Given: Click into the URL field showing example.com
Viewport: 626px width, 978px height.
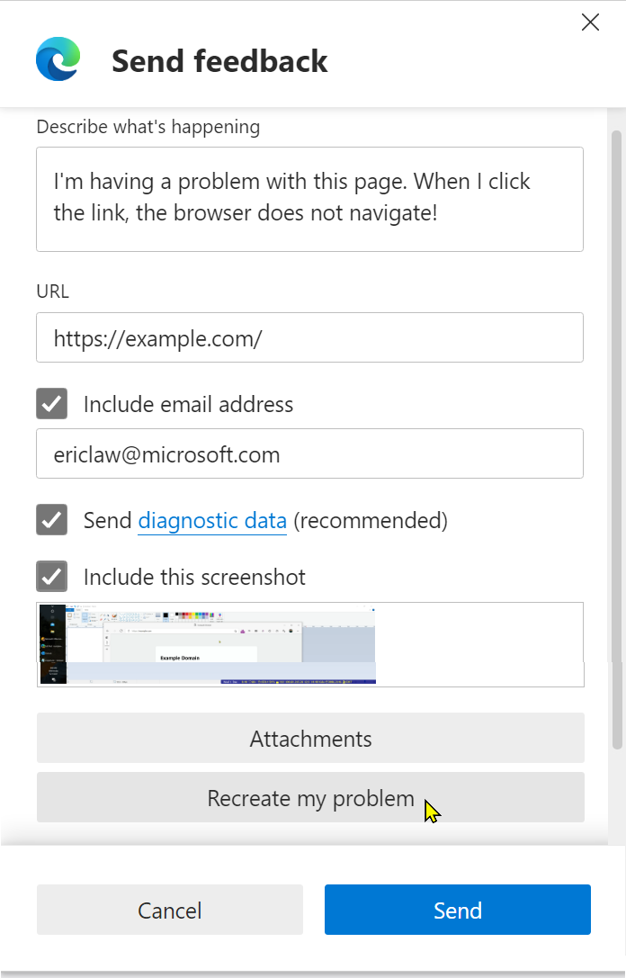Looking at the screenshot, I should [309, 337].
